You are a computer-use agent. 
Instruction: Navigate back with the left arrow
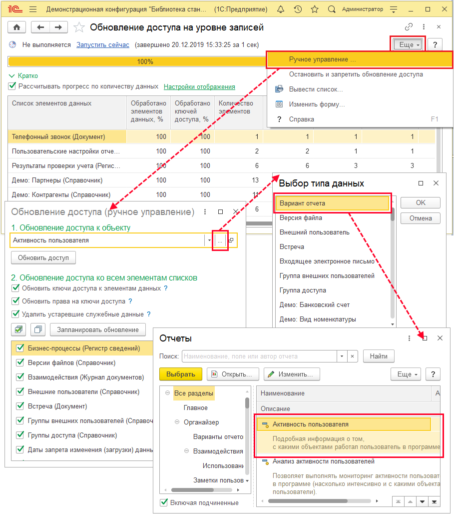pyautogui.click(x=40, y=27)
